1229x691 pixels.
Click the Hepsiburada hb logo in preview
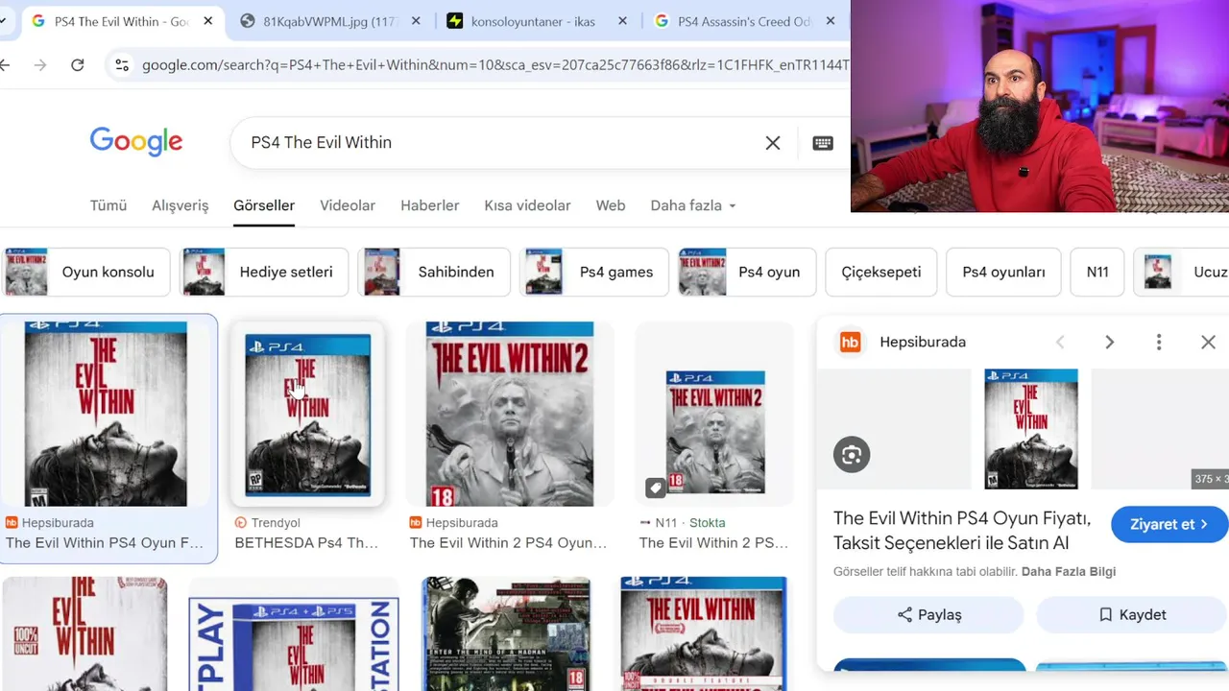tap(850, 343)
